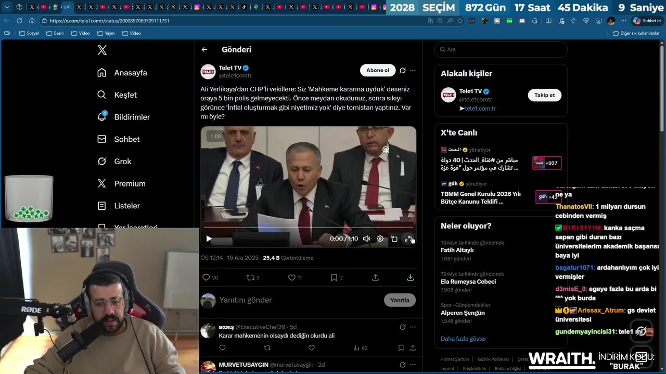Screen dimensions: 666x374
Task: Toggle picture-in-picture for the video
Action: click(394, 238)
